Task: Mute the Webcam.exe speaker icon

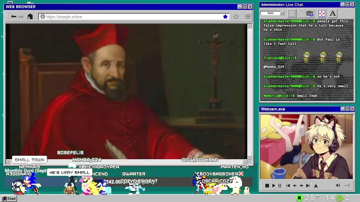Action: pyautogui.click(x=338, y=185)
